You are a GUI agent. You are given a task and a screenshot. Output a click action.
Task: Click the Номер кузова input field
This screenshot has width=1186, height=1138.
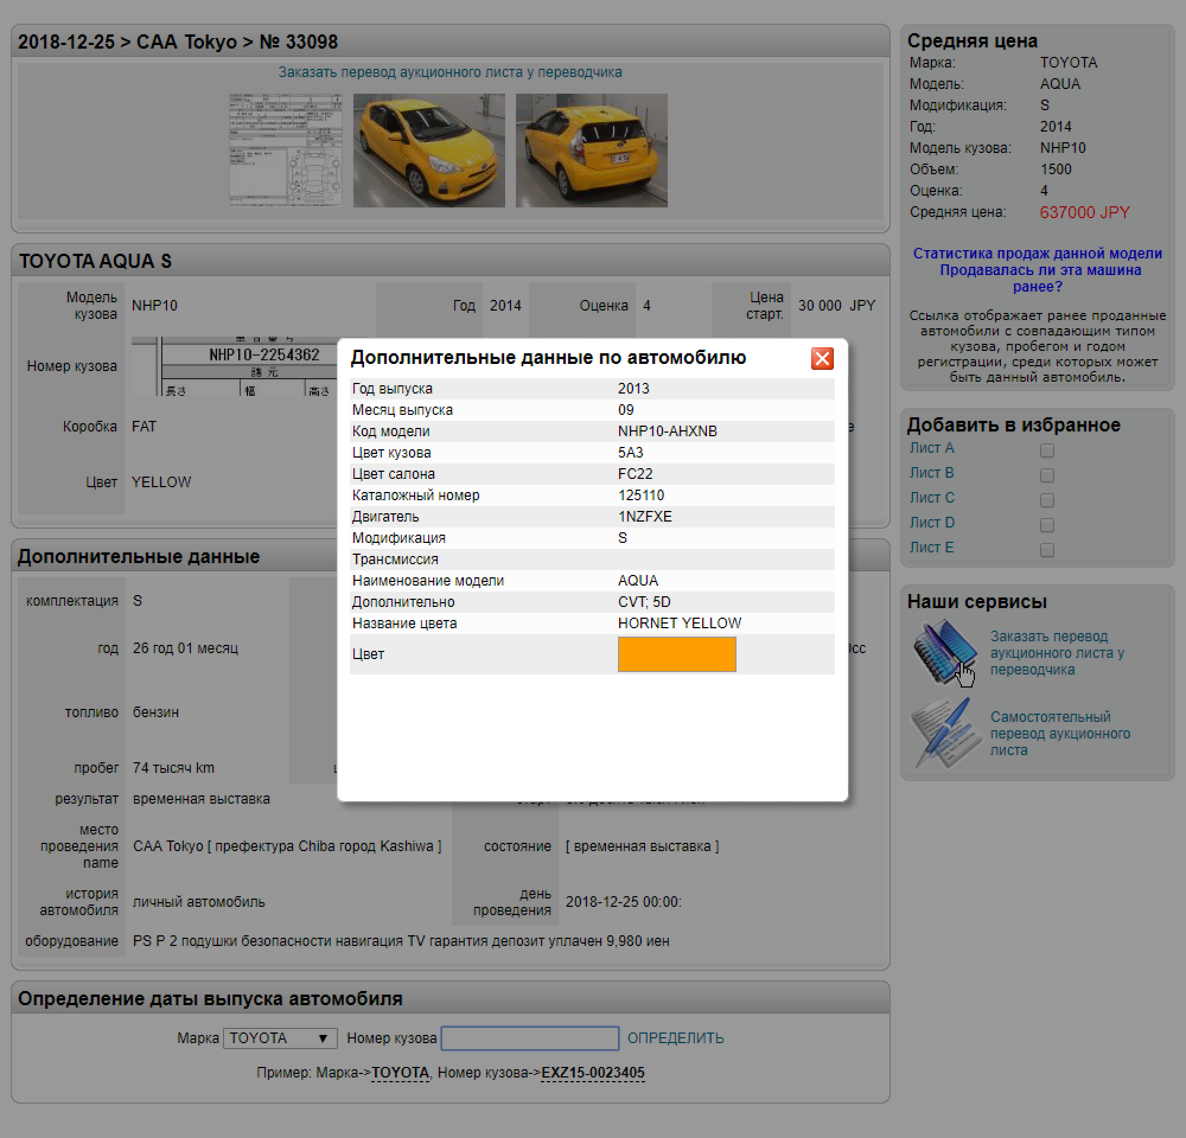[530, 1038]
